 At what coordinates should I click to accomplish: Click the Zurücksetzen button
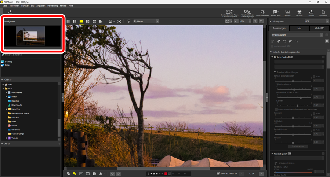tap(297, 146)
